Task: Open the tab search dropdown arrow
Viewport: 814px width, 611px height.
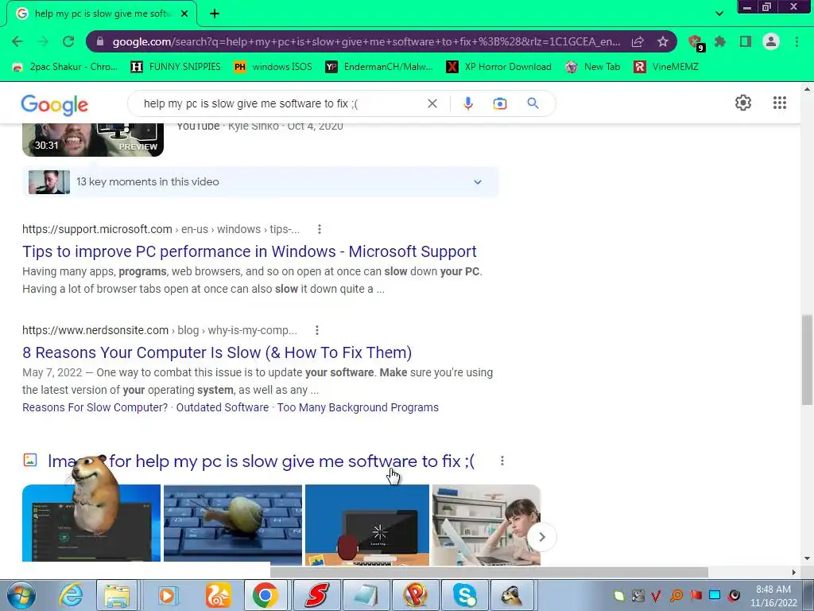Action: tap(719, 14)
